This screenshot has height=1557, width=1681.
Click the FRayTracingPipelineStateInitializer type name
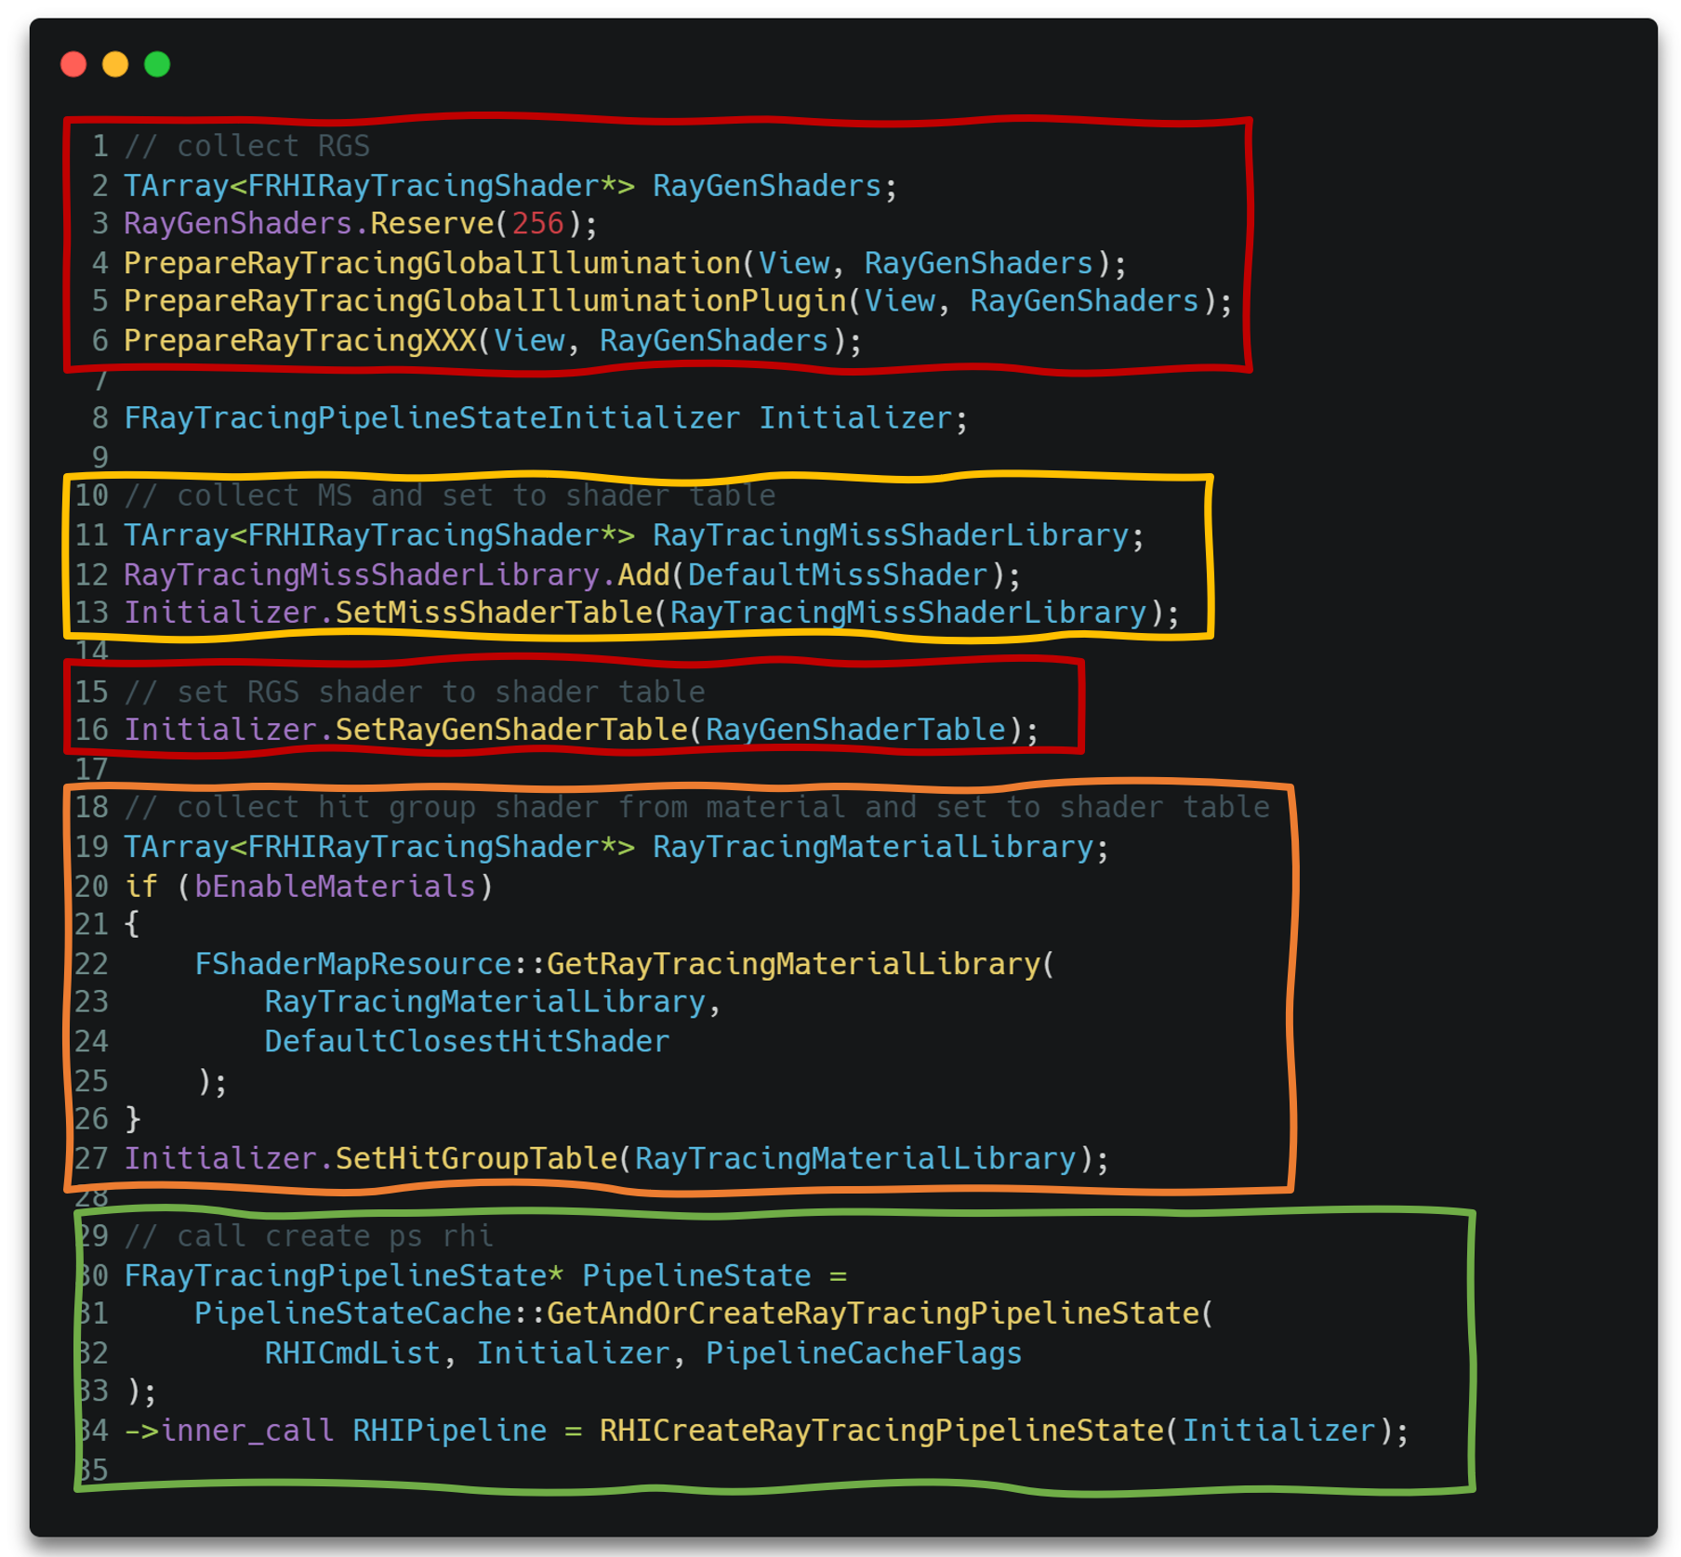(431, 418)
